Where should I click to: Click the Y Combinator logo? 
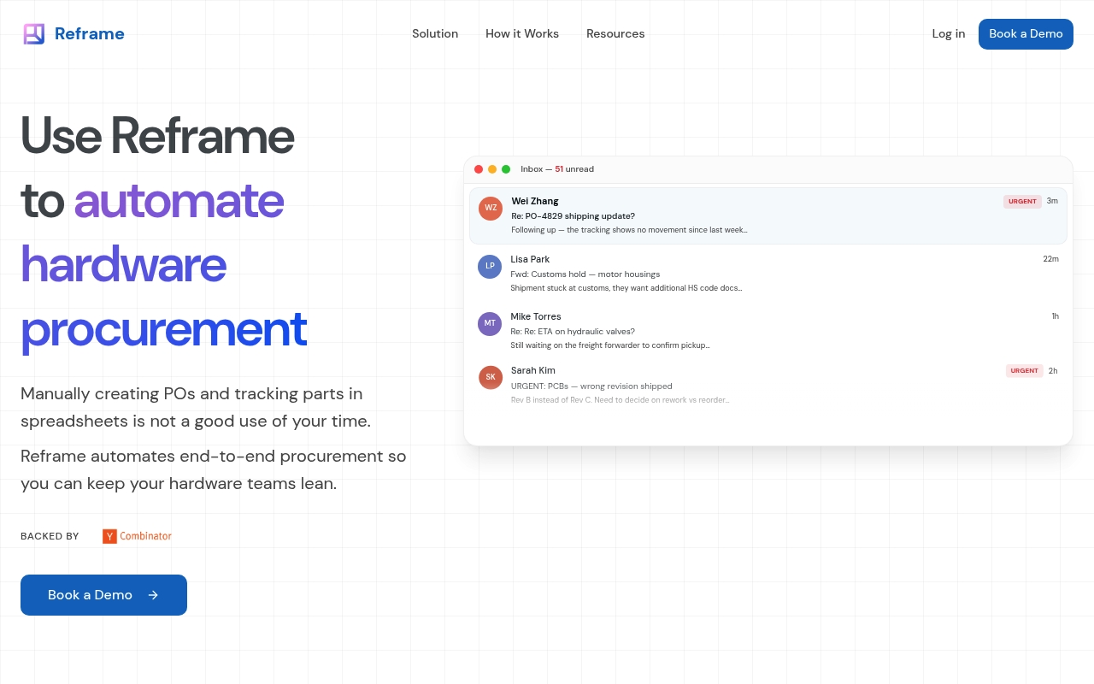tap(137, 536)
